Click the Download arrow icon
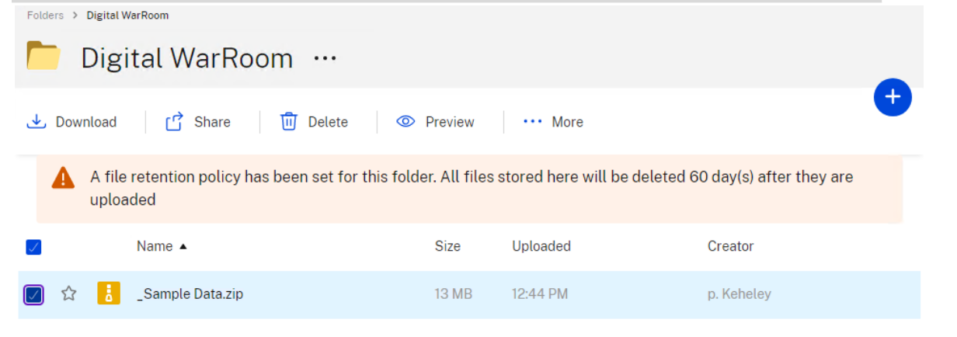957x337 pixels. tap(37, 122)
